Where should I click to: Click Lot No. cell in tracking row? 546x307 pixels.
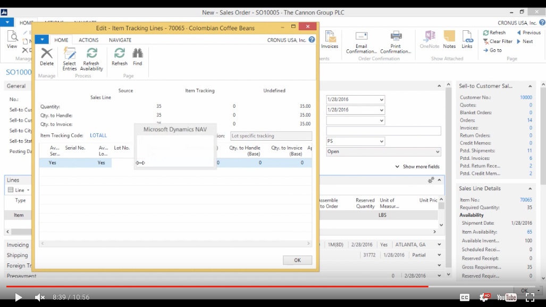(122, 163)
